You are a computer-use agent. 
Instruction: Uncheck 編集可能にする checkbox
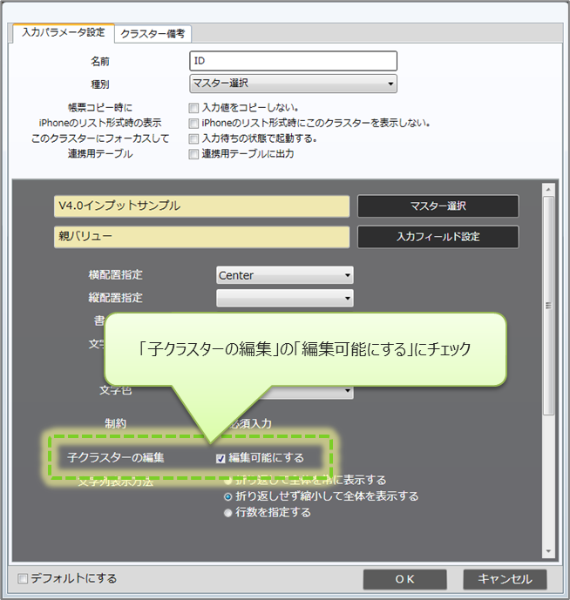point(221,457)
